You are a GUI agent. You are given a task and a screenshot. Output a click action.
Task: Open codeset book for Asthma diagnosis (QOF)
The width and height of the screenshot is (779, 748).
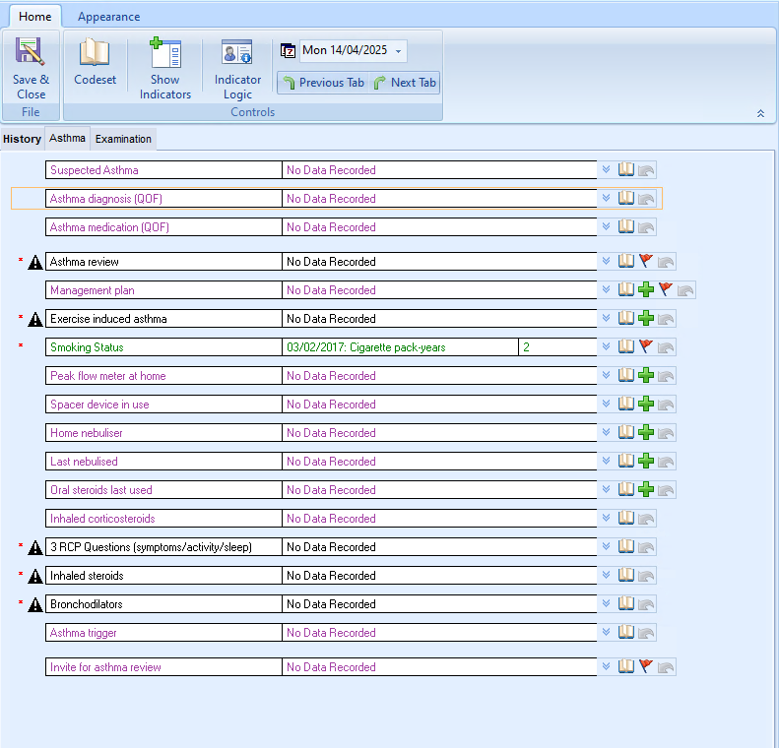(626, 199)
